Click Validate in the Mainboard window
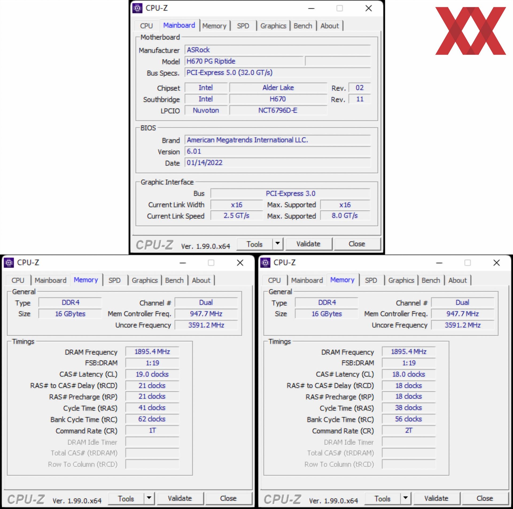 point(309,244)
